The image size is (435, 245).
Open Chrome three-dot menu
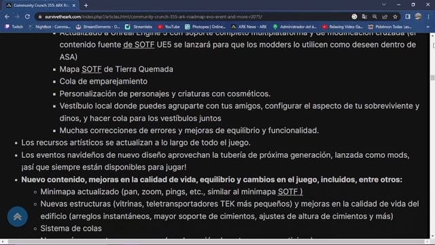(428, 16)
